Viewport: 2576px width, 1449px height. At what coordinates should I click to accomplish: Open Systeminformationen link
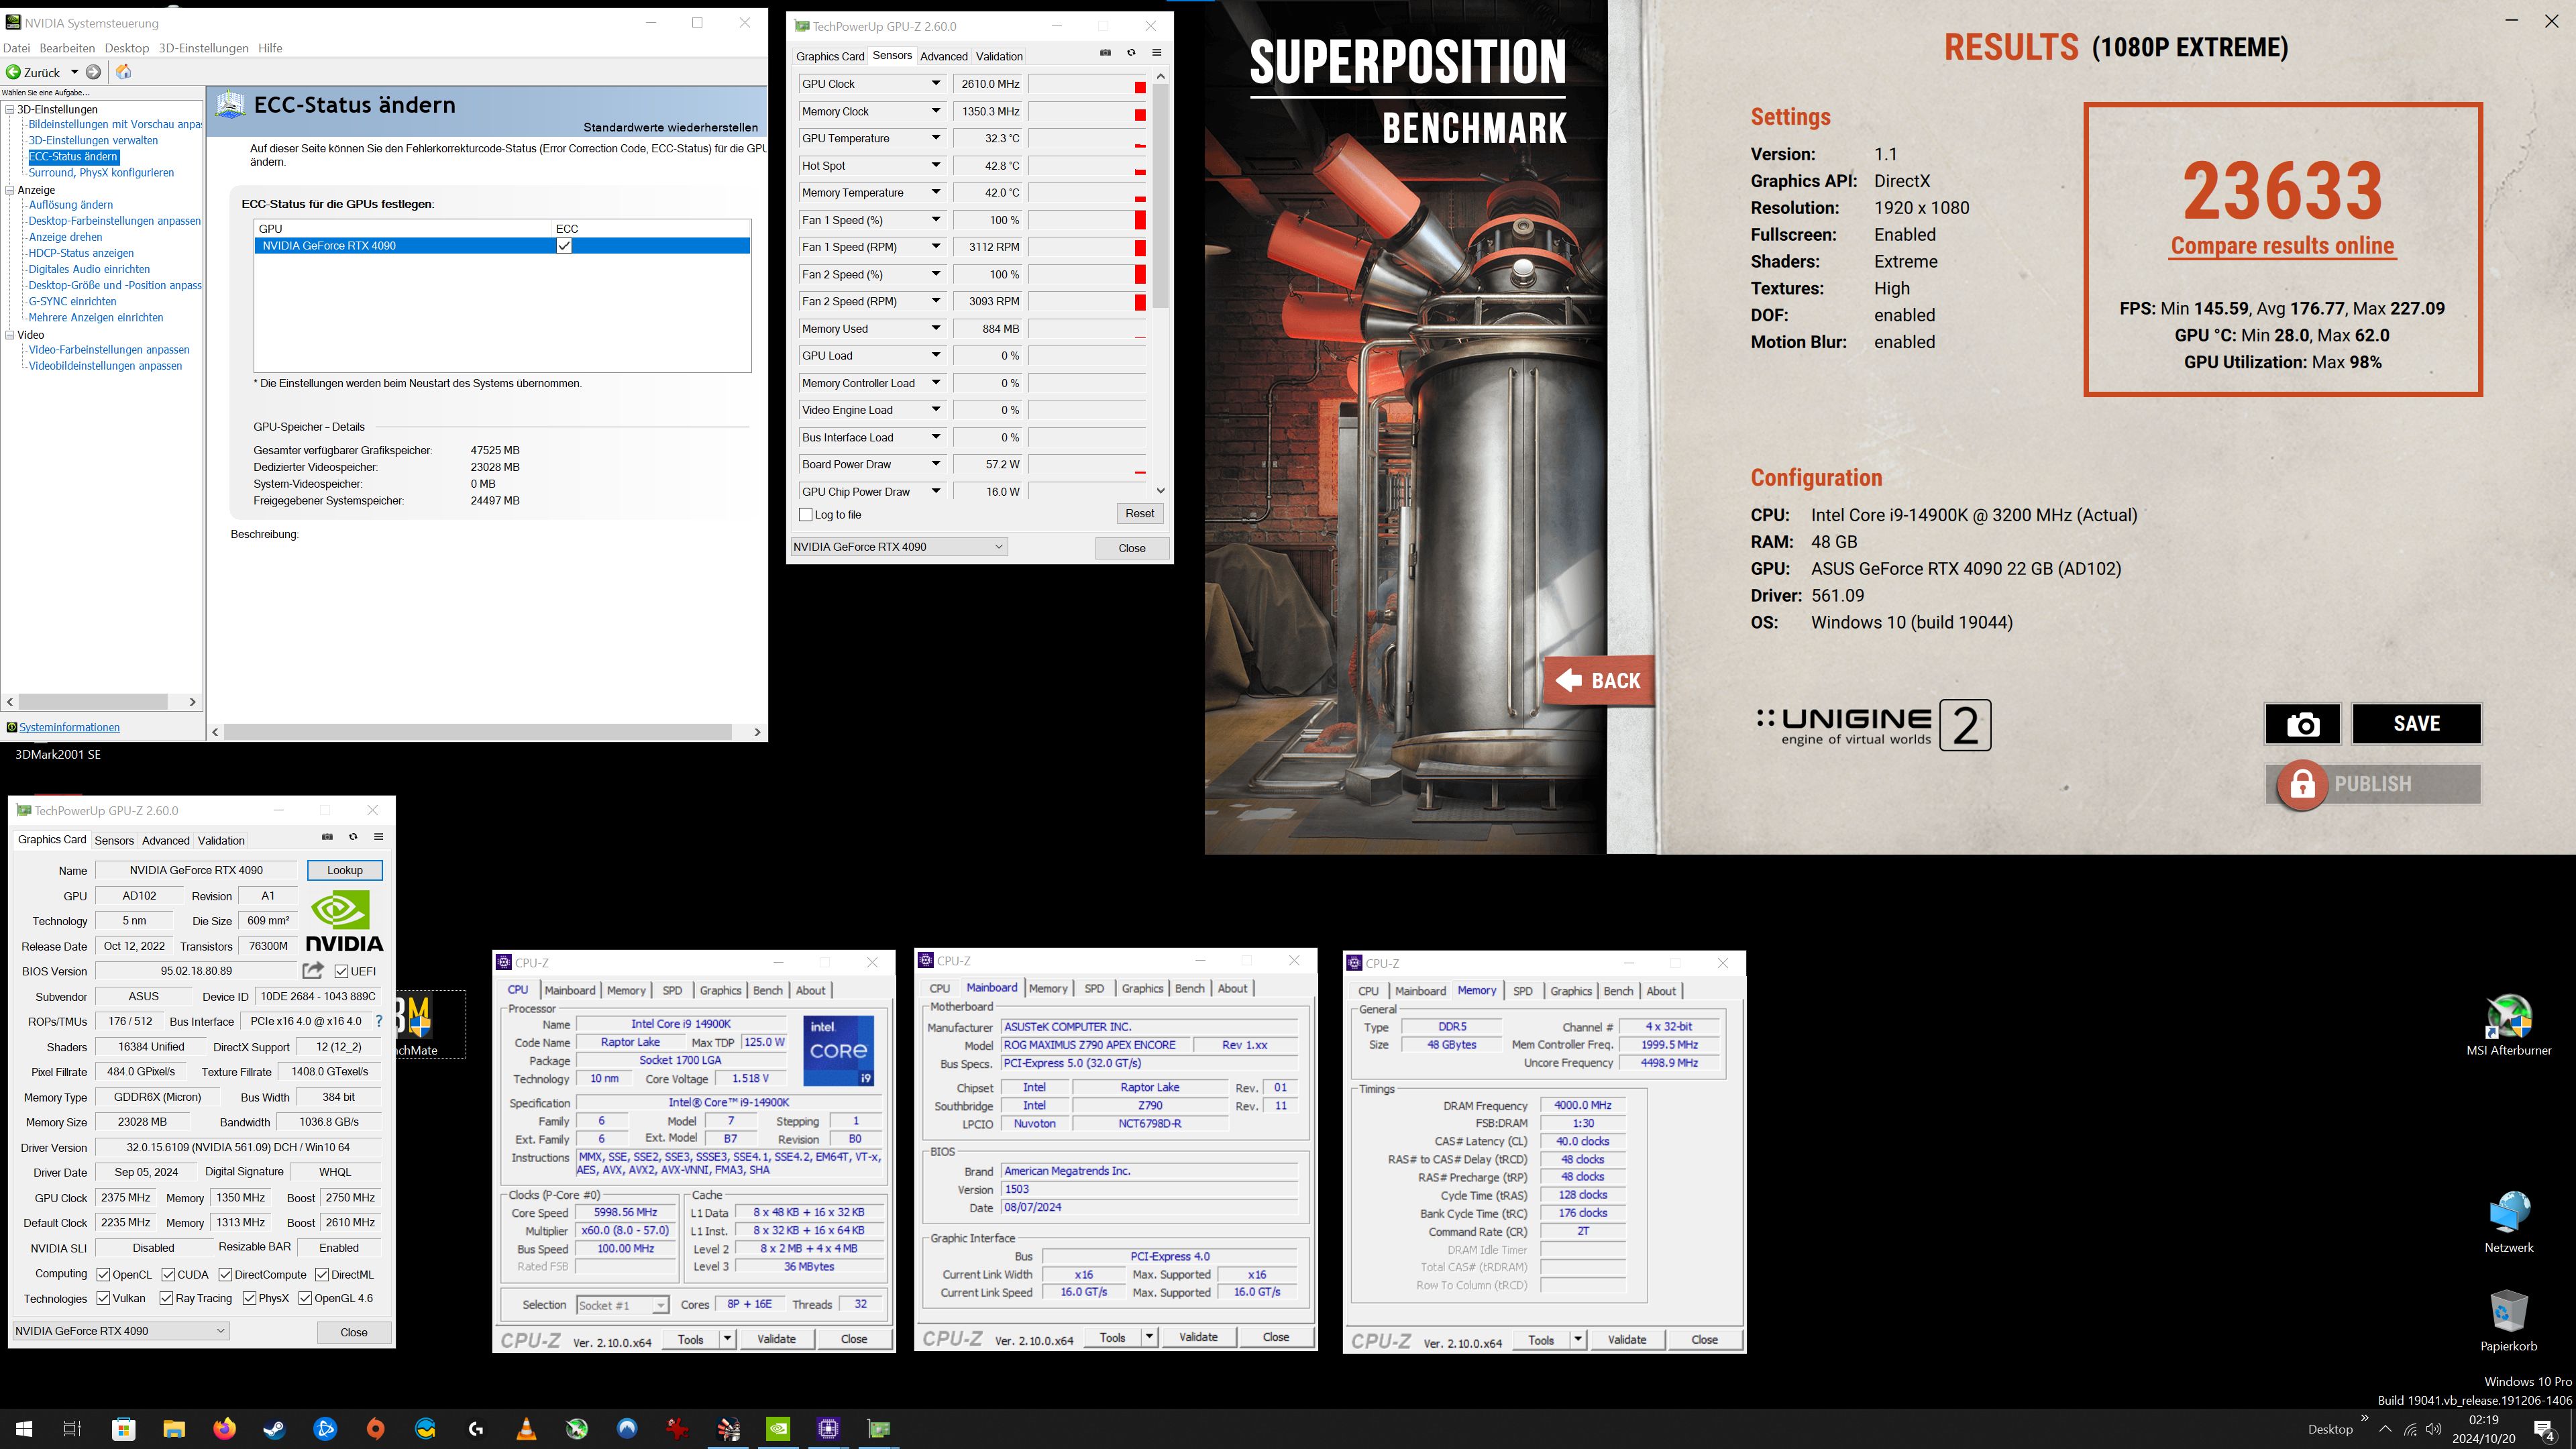pos(69,727)
